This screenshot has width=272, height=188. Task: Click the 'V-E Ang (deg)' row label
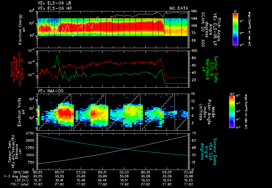click(x=16, y=176)
